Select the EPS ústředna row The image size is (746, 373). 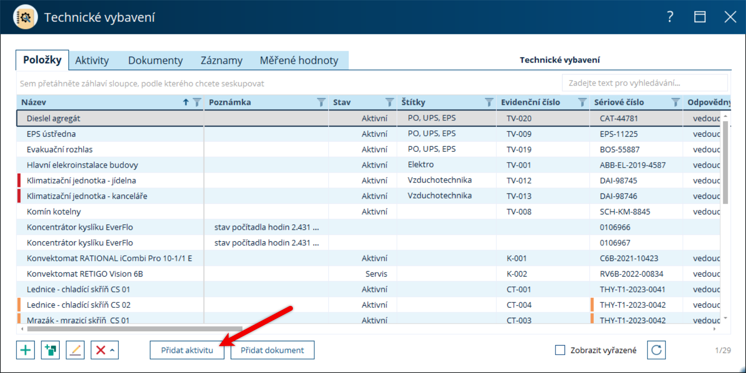pos(370,134)
